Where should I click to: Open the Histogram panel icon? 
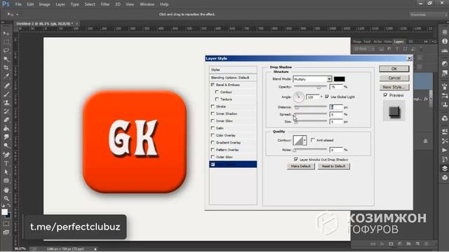[444, 50]
